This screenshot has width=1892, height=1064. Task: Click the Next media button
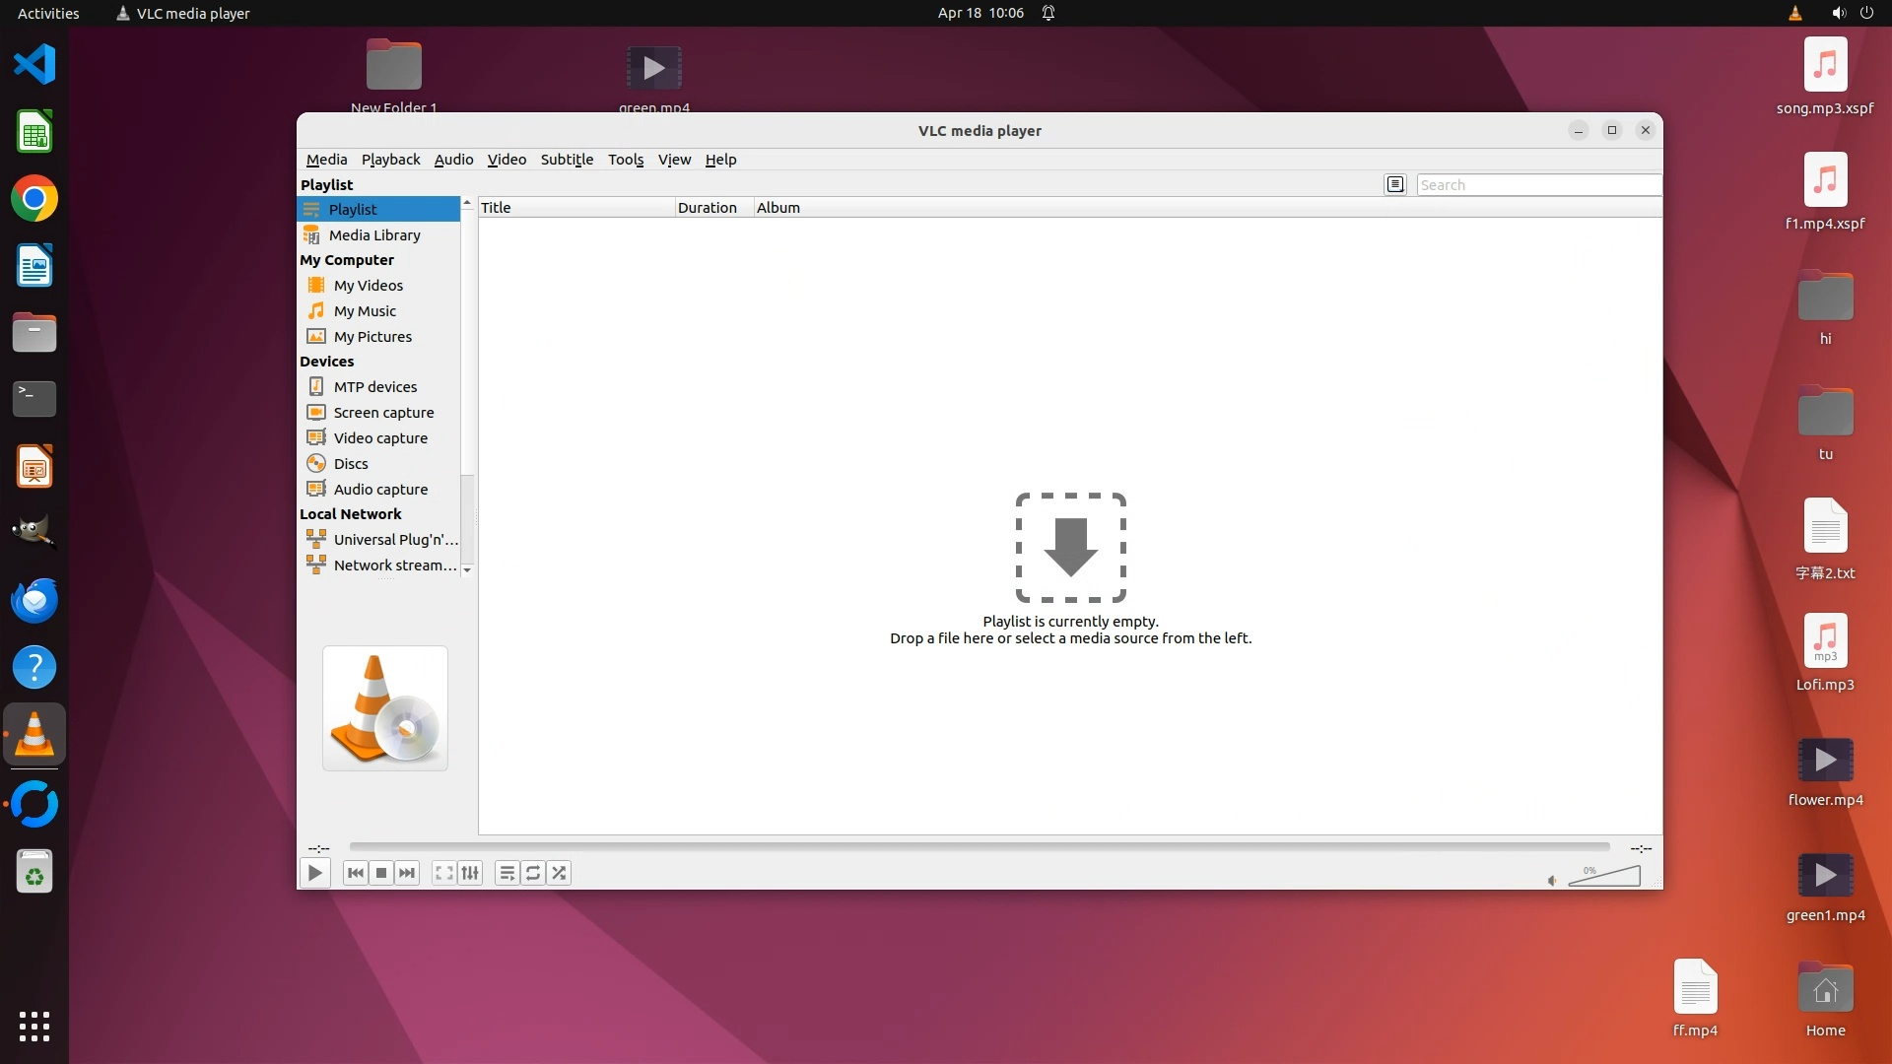tap(407, 873)
